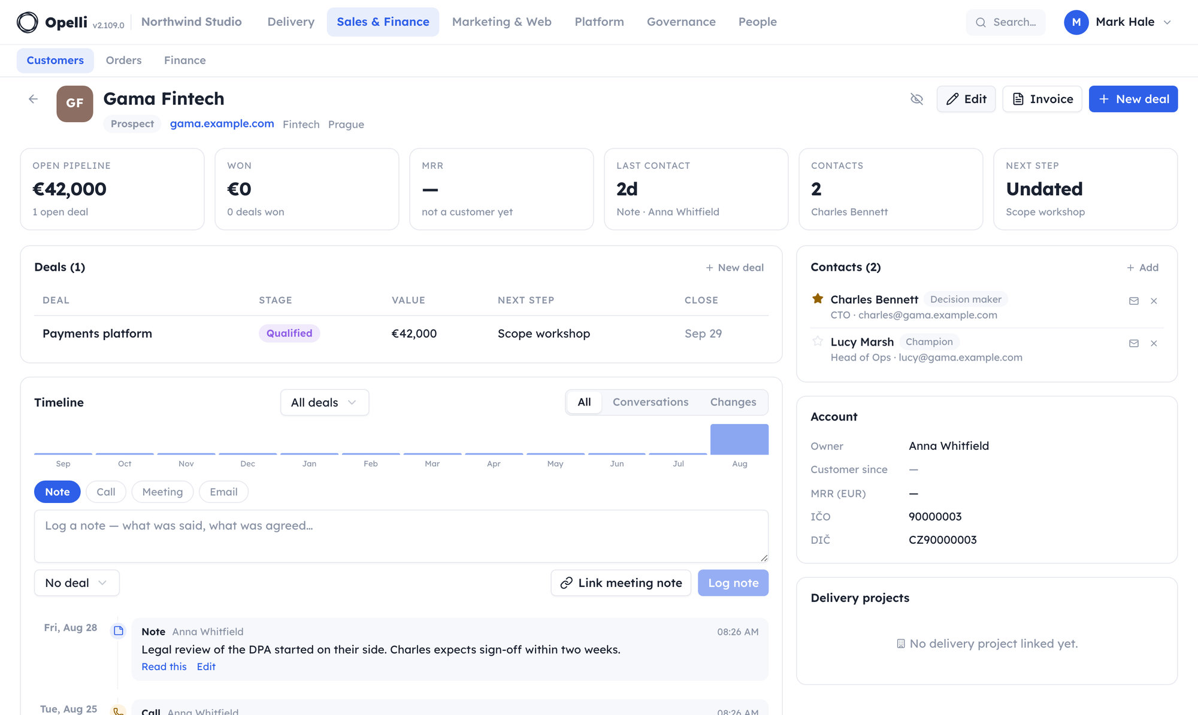Click the Opelli logo icon
1198x715 pixels.
(x=27, y=22)
